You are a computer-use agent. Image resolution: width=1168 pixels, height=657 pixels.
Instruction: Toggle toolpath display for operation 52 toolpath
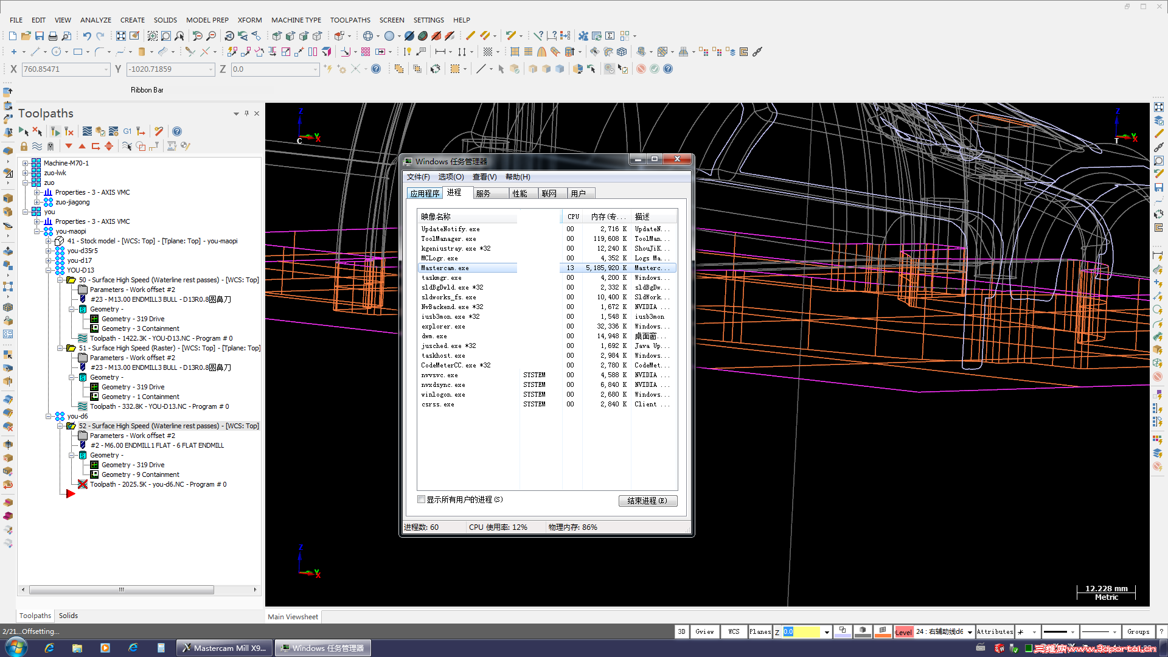(83, 484)
